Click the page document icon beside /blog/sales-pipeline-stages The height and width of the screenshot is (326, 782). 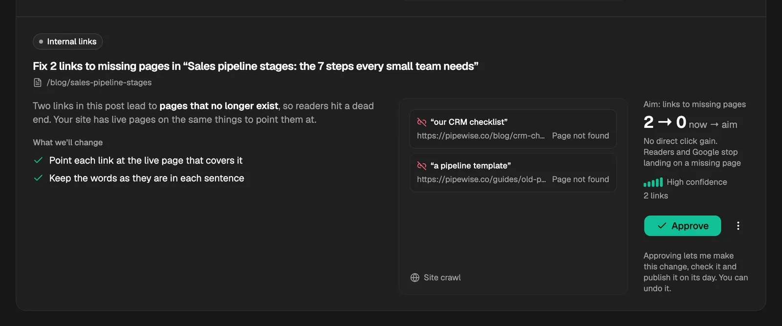coord(38,82)
